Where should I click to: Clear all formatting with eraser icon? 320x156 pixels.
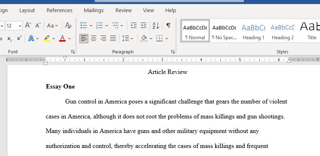click(x=68, y=25)
